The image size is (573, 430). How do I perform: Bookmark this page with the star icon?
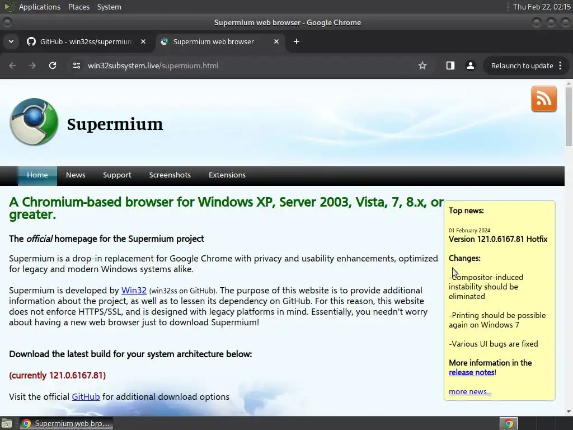pos(422,66)
